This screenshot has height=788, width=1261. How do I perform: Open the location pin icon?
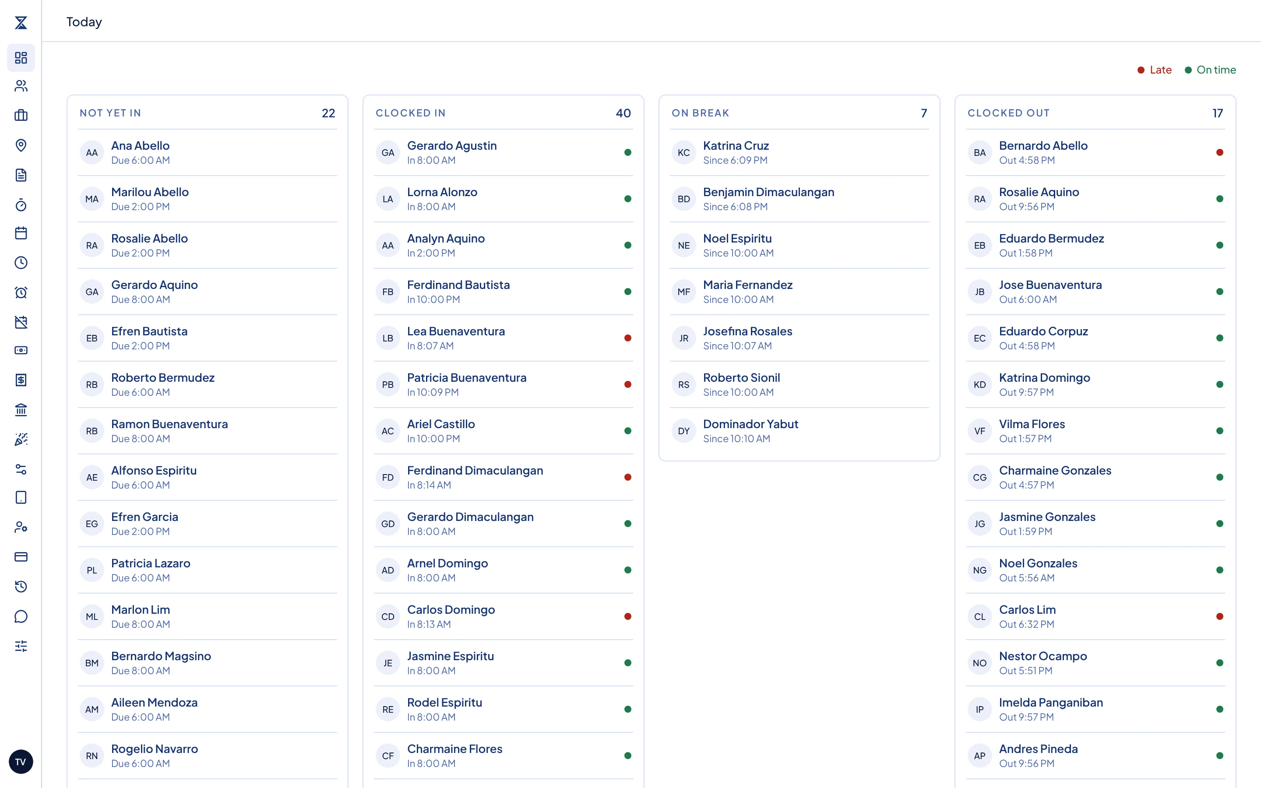(21, 145)
